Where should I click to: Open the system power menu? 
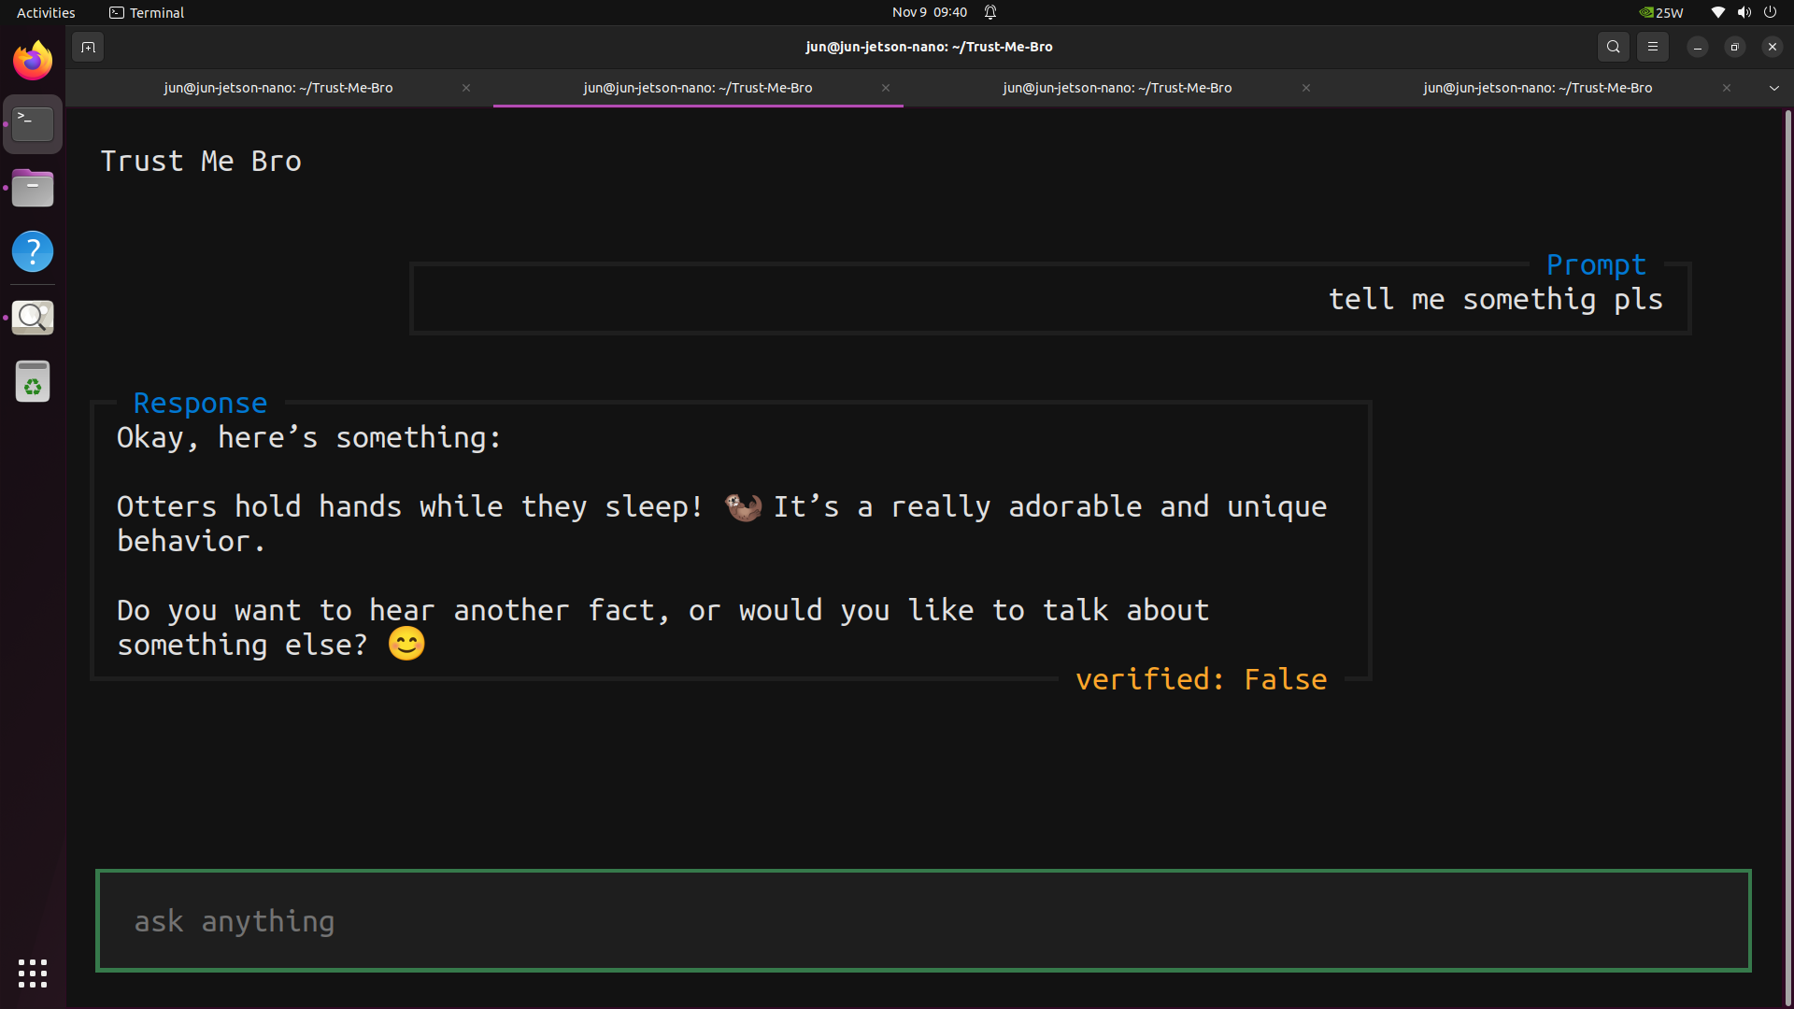click(1770, 12)
